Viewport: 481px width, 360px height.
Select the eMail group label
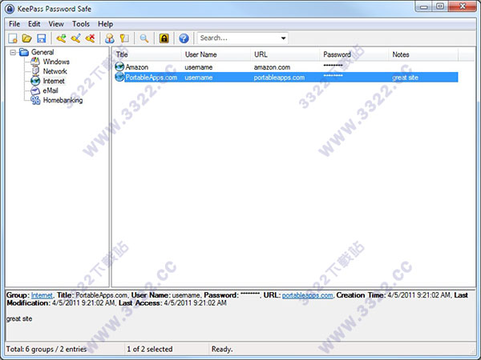click(51, 90)
